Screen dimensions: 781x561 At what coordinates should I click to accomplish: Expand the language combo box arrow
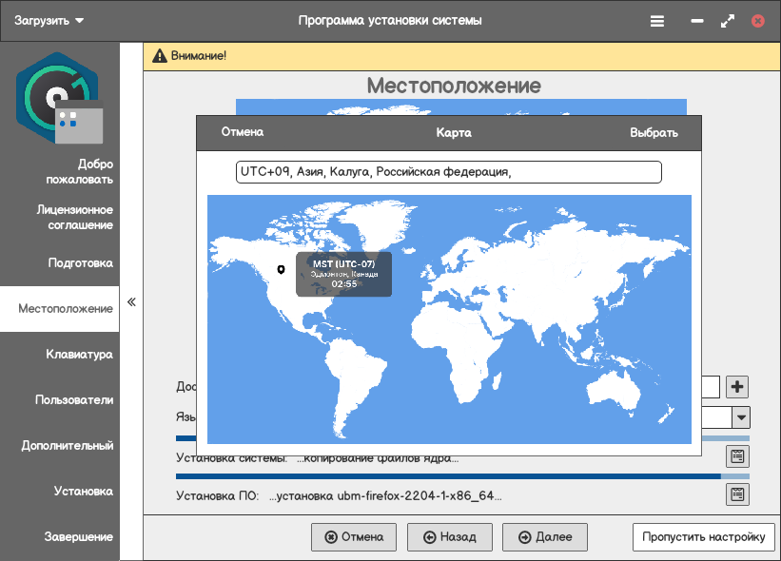click(x=740, y=417)
